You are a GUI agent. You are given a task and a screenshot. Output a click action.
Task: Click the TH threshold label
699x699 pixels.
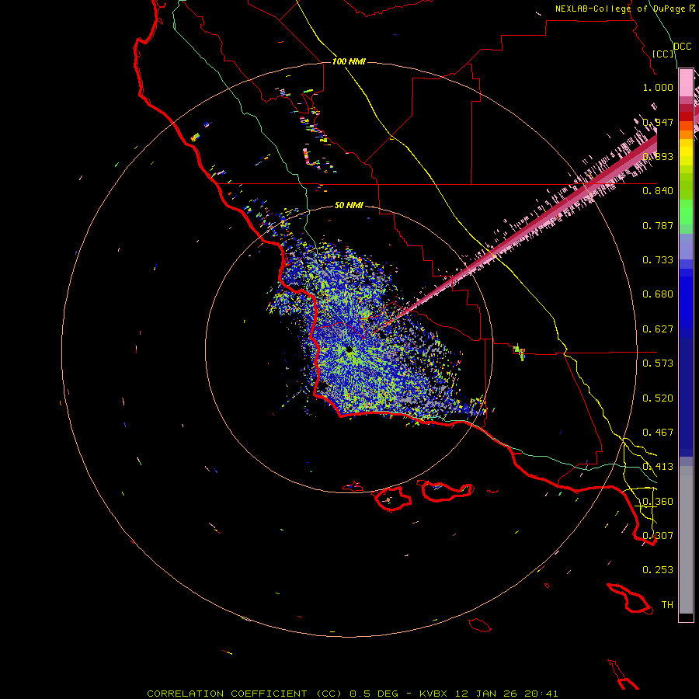[x=667, y=604]
